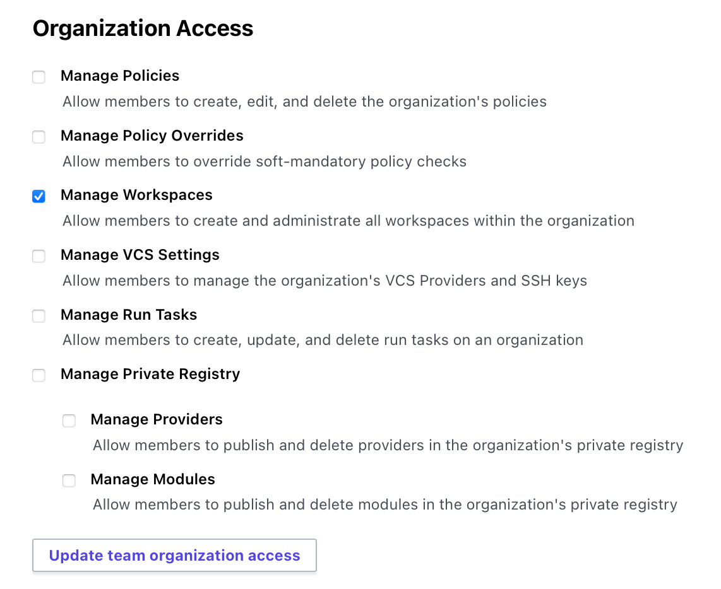Click the Organization Access heading
The image size is (721, 589).
(143, 28)
